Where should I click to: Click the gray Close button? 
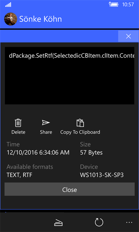tap(69, 189)
